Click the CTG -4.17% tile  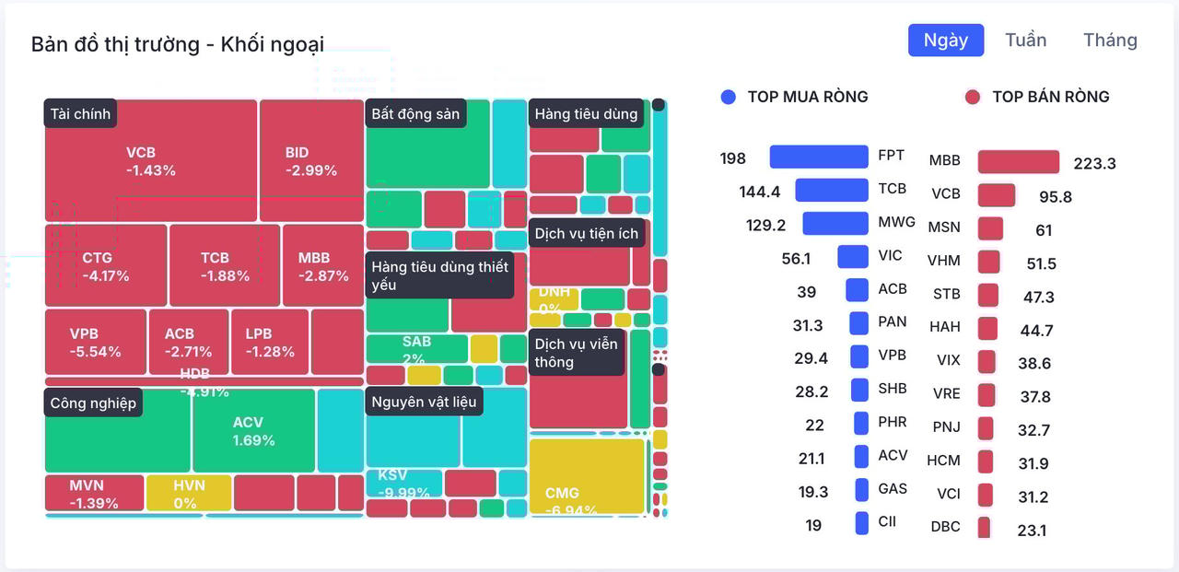pos(106,266)
